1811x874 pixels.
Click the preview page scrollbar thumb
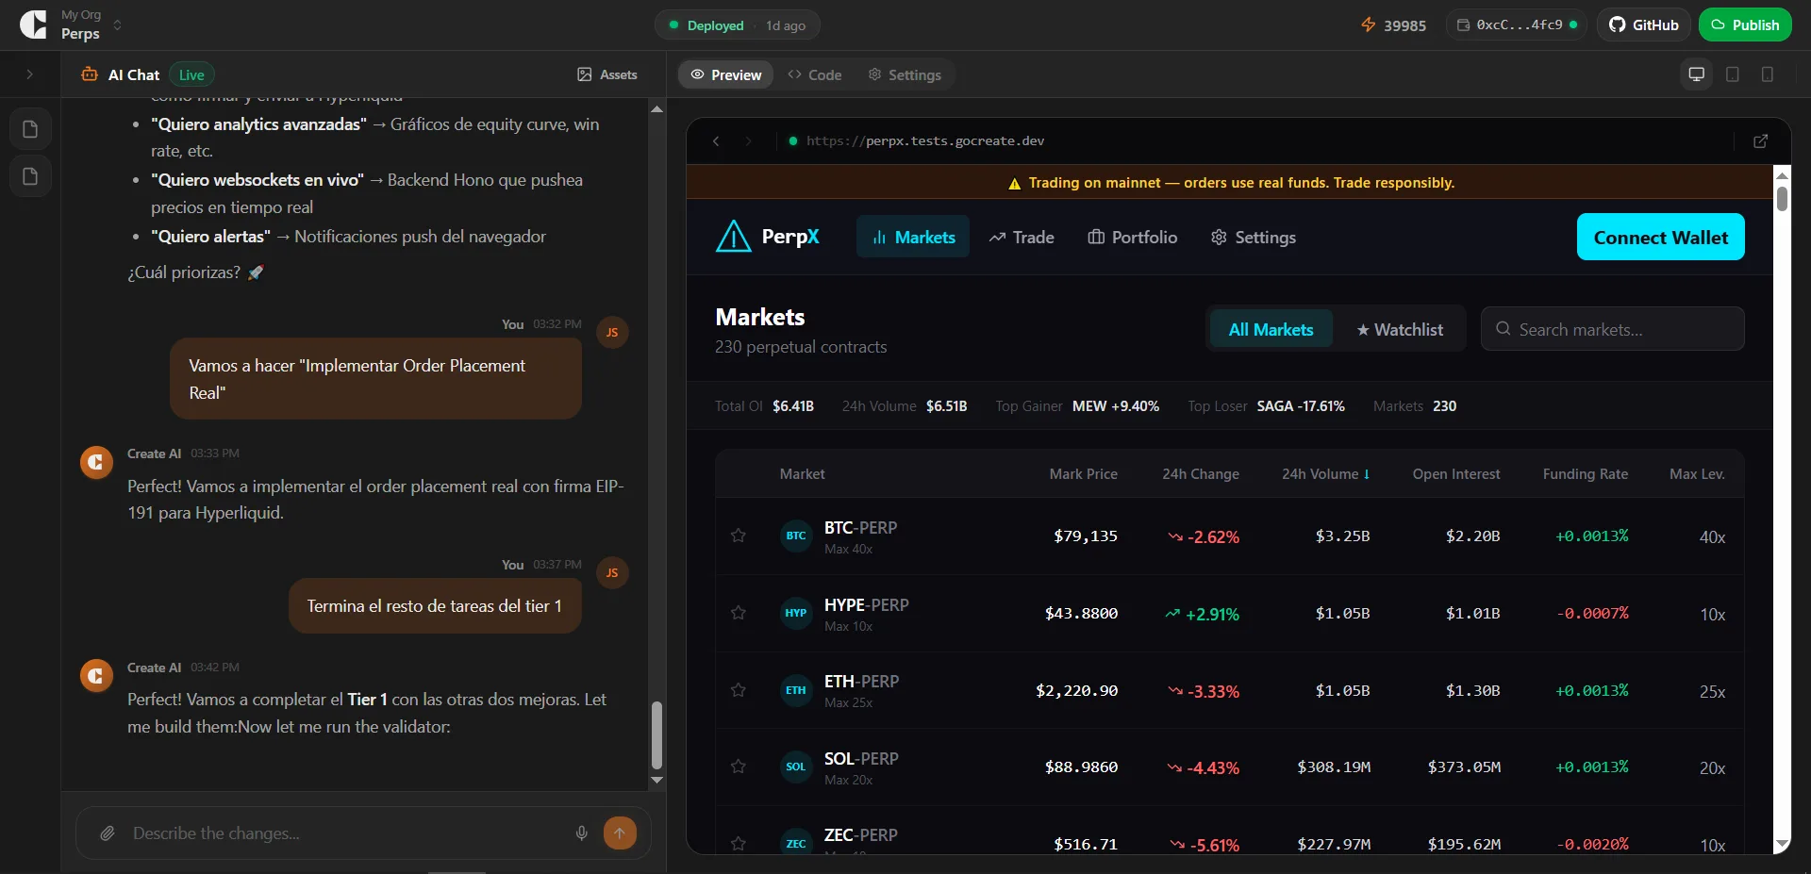[1782, 199]
